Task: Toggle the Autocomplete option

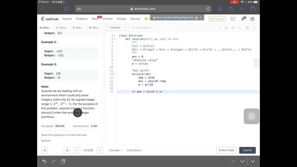Action: [x=142, y=28]
